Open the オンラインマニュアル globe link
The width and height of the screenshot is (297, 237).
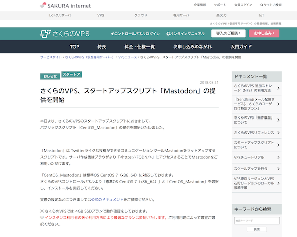(185, 34)
